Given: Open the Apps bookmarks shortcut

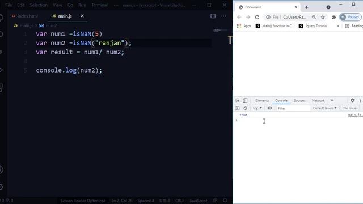Looking at the screenshot, I should click(244, 26).
